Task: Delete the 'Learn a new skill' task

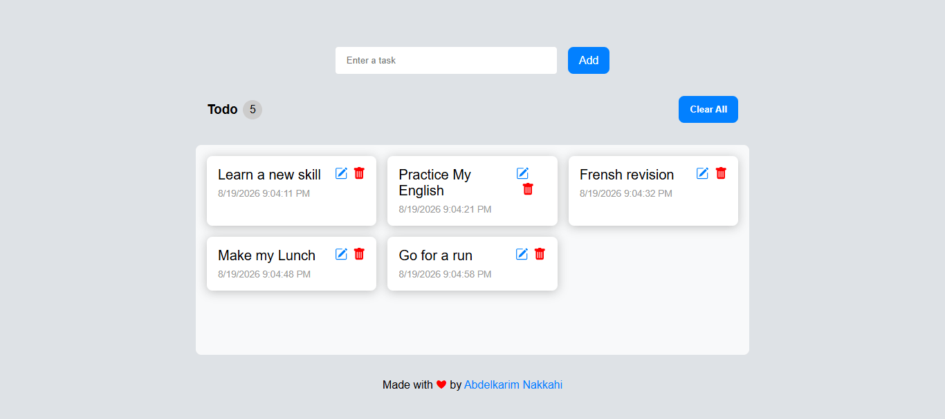Action: [359, 173]
